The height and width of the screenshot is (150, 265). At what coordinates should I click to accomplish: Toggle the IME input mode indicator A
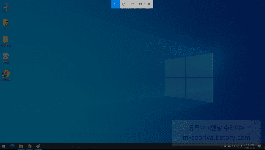[x=241, y=146]
